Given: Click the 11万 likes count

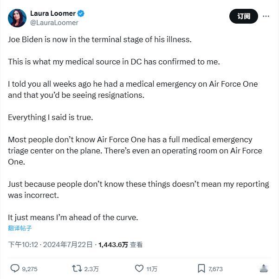Looking at the screenshot, I should pos(152,269).
